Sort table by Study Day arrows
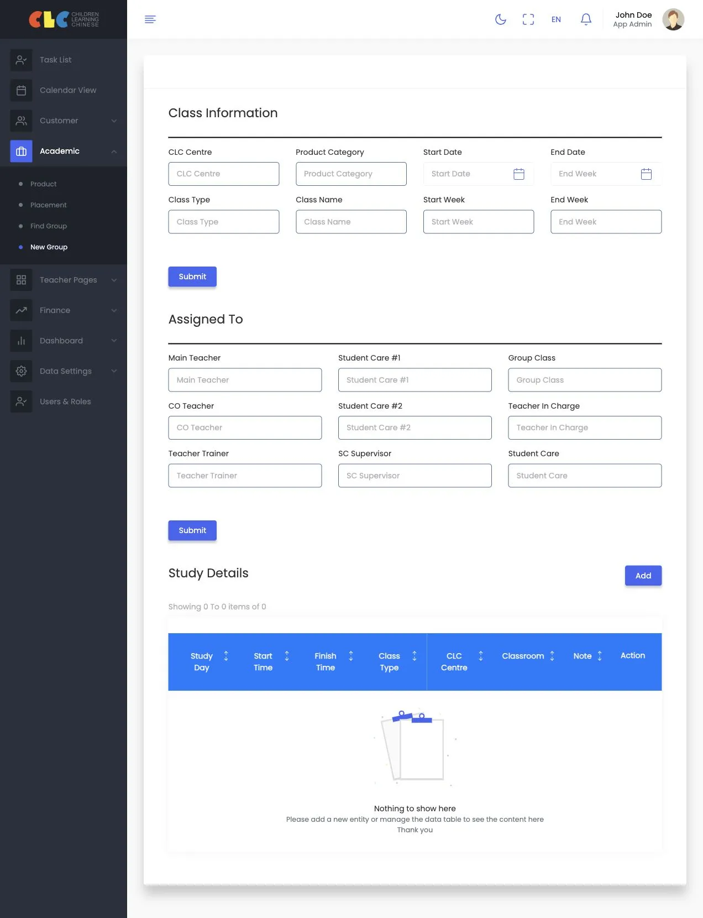 pos(225,656)
